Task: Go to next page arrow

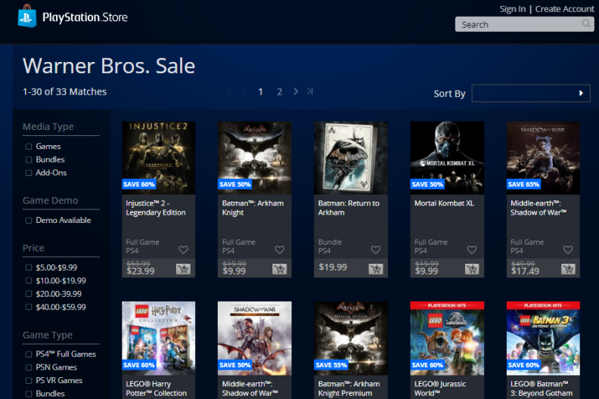Action: pos(296,91)
